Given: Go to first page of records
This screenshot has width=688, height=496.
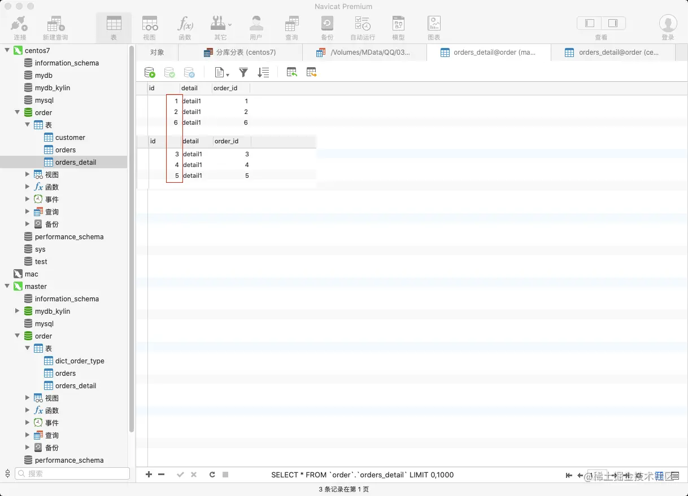Looking at the screenshot, I should click(569, 476).
